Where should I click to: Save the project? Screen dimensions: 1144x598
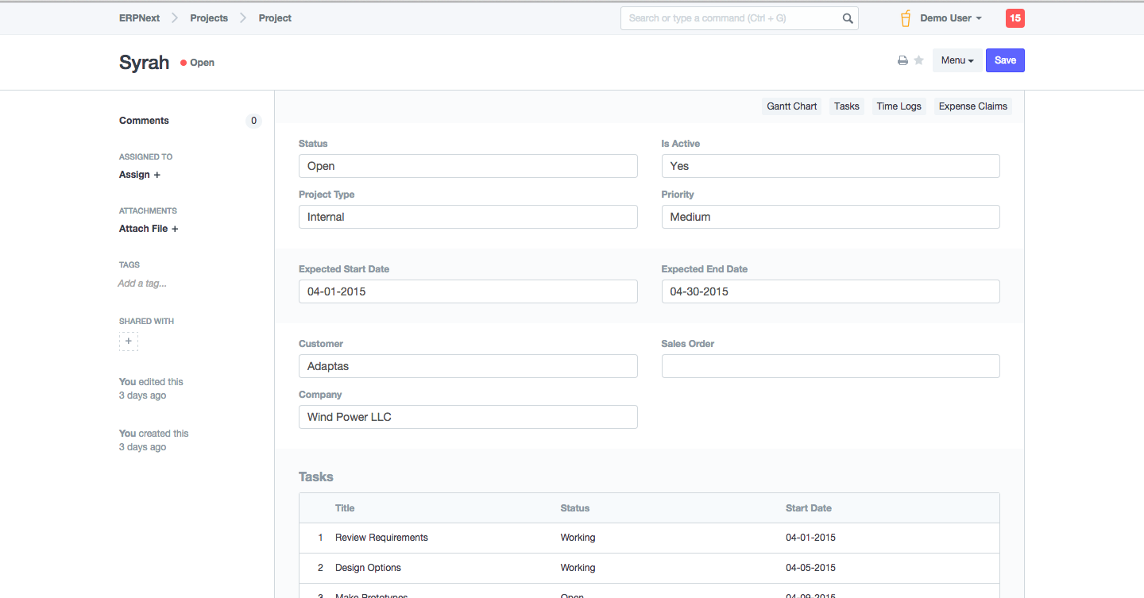(1005, 60)
